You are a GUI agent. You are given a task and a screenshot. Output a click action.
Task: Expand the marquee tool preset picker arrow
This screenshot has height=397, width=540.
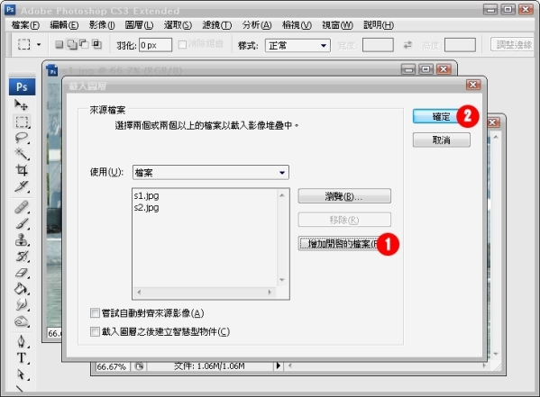(39, 45)
